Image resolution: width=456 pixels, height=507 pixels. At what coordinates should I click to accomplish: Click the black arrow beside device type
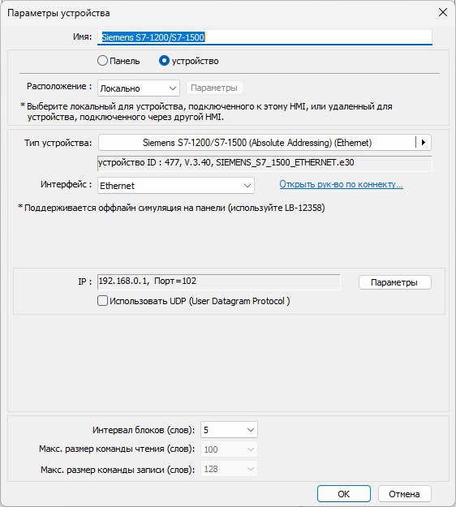pos(424,142)
